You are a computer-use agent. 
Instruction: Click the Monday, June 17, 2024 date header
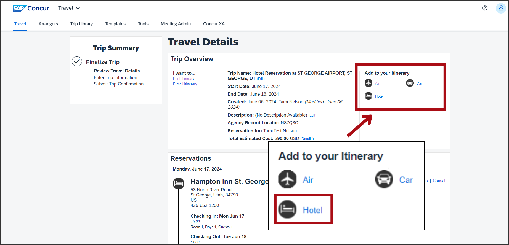[x=197, y=169]
